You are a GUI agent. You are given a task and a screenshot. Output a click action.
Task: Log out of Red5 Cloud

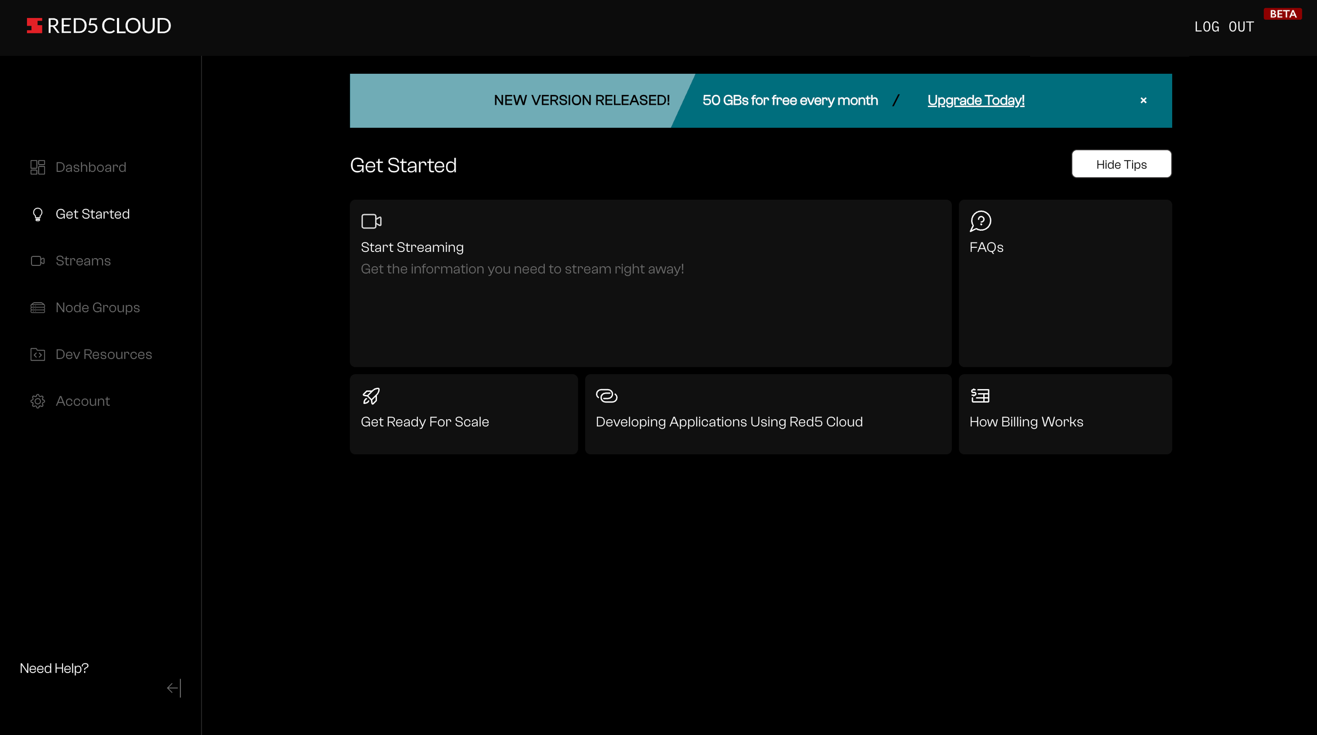pyautogui.click(x=1224, y=27)
